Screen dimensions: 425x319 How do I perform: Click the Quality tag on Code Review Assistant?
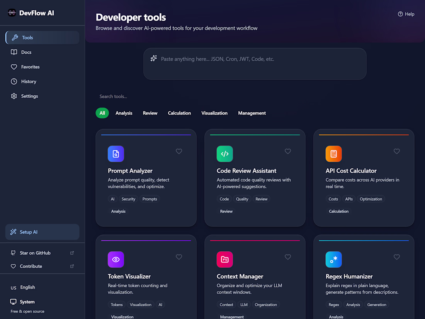click(x=242, y=199)
